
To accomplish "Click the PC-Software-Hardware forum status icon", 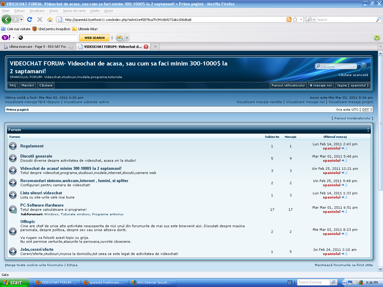I will pos(13,209).
